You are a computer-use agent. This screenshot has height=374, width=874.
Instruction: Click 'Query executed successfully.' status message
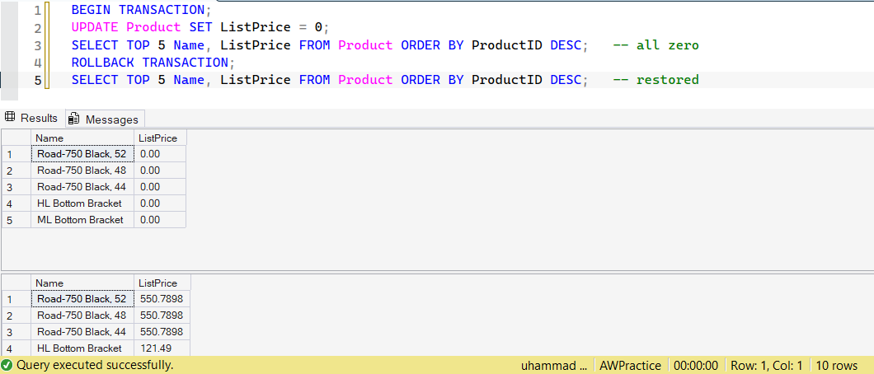coord(95,365)
